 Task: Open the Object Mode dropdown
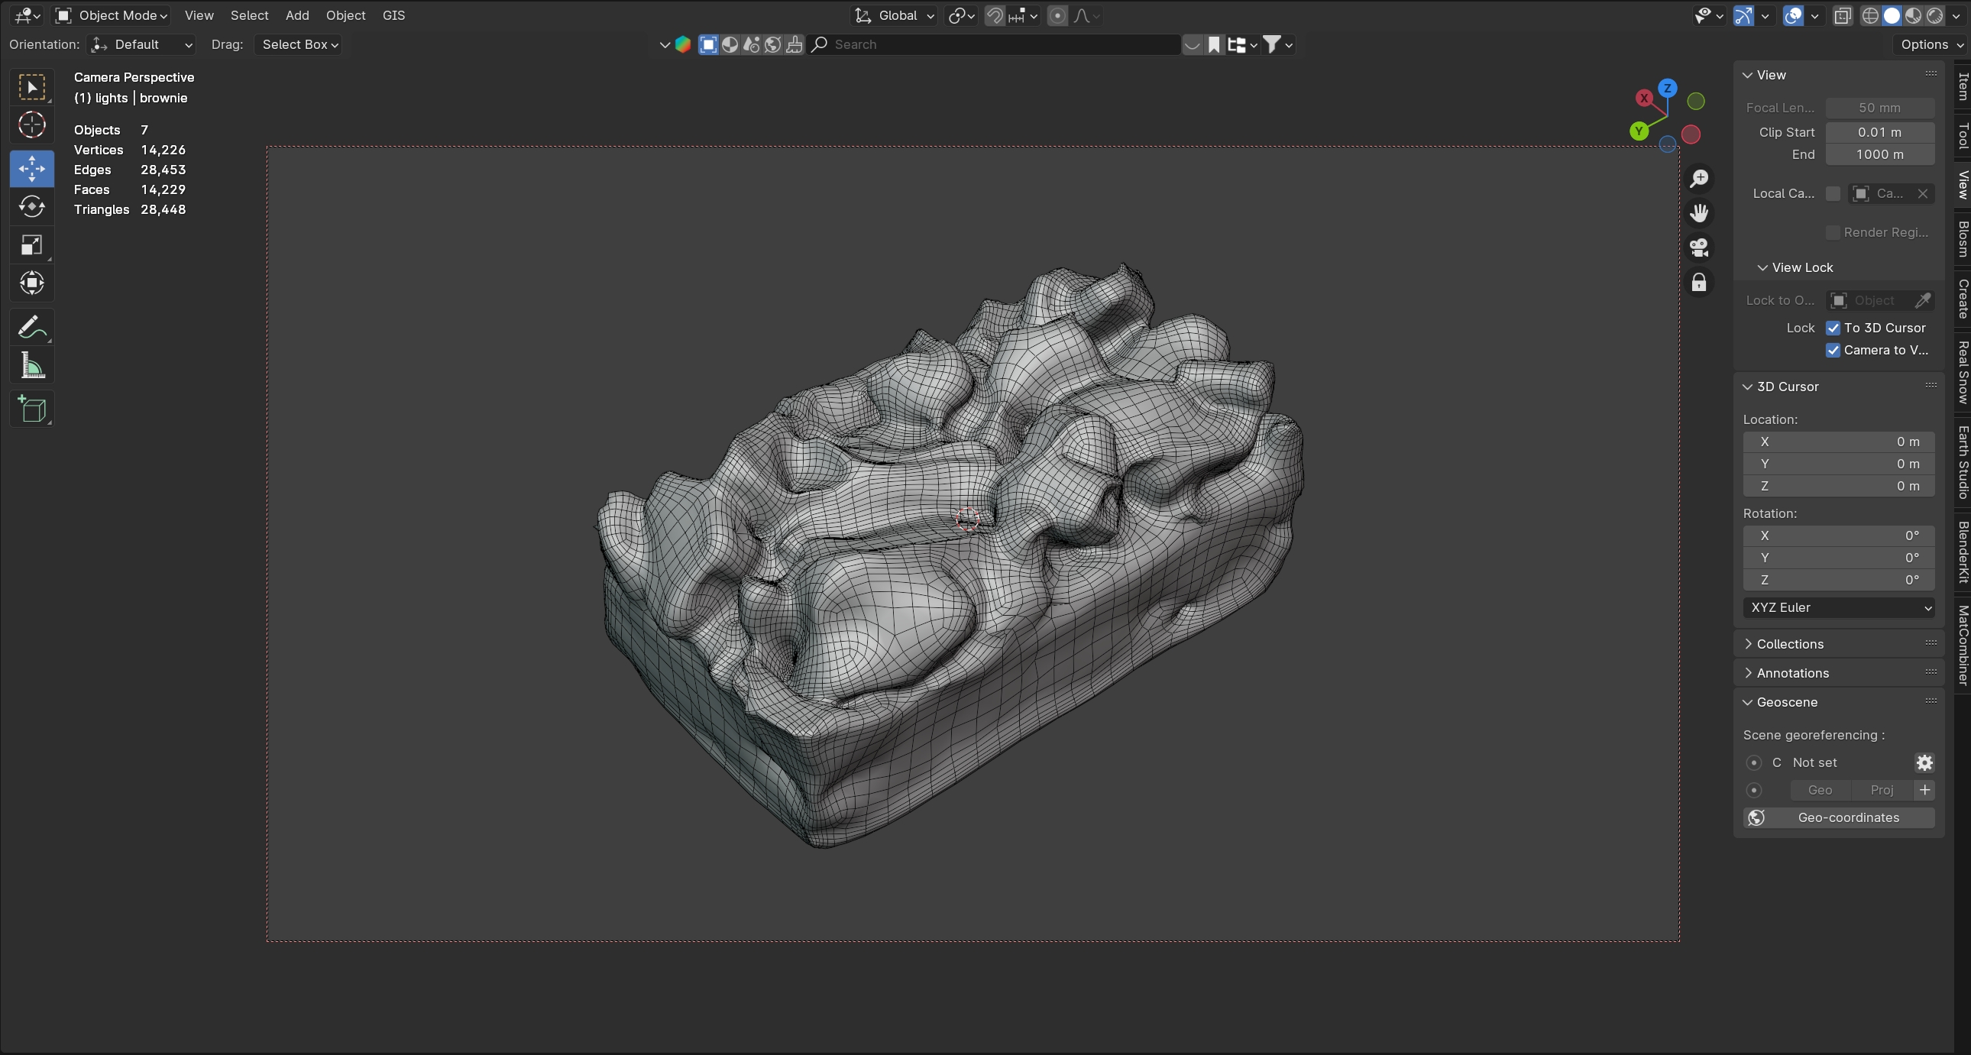coord(112,15)
